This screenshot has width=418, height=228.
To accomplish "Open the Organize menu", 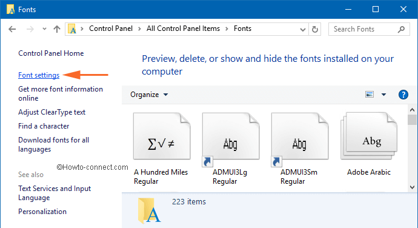I will [149, 95].
